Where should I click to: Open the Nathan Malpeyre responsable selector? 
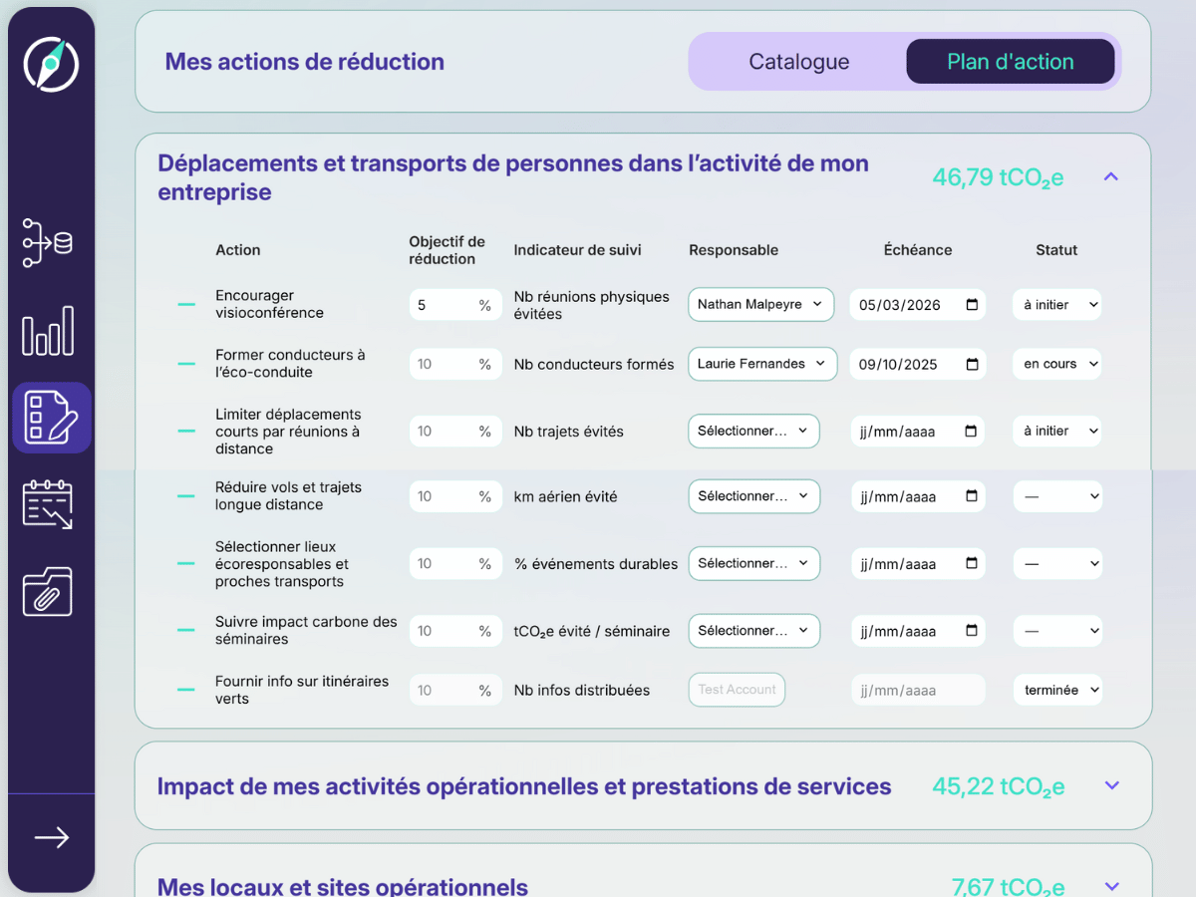pos(760,304)
